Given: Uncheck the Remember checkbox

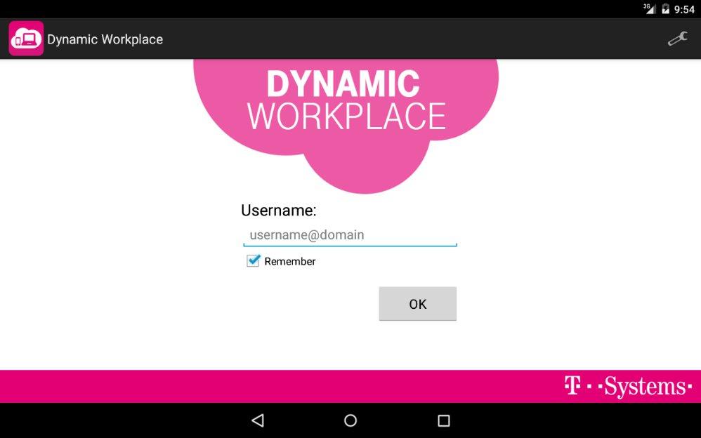Looking at the screenshot, I should (x=253, y=260).
